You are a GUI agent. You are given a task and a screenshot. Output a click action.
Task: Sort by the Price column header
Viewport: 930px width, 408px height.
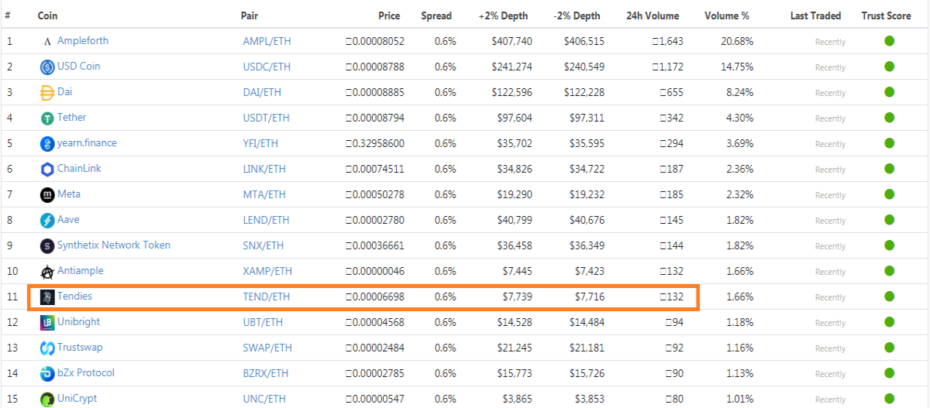[x=389, y=15]
